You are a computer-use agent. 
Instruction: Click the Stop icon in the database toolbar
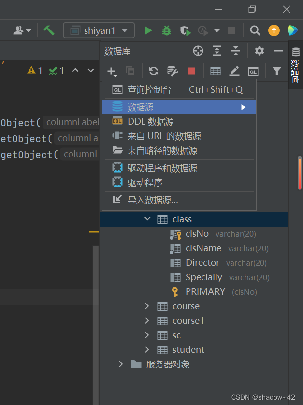pos(191,71)
